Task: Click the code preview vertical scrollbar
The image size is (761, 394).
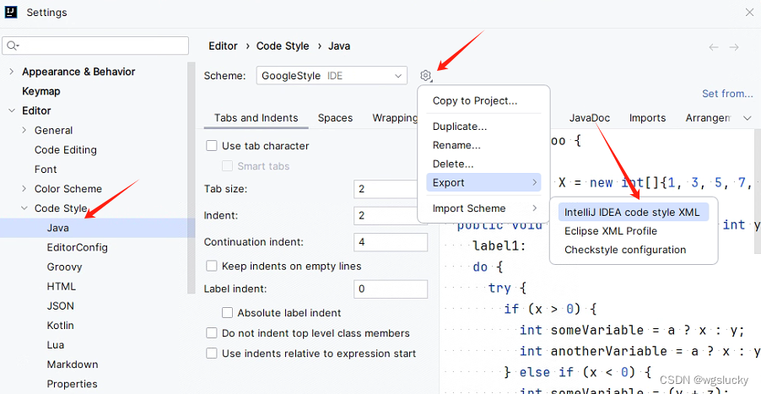Action: click(757, 192)
